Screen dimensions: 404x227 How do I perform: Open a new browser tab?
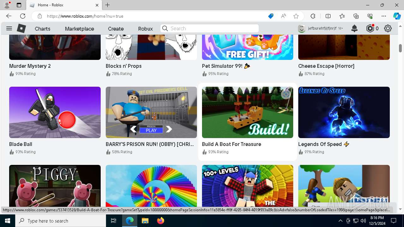coord(108,5)
